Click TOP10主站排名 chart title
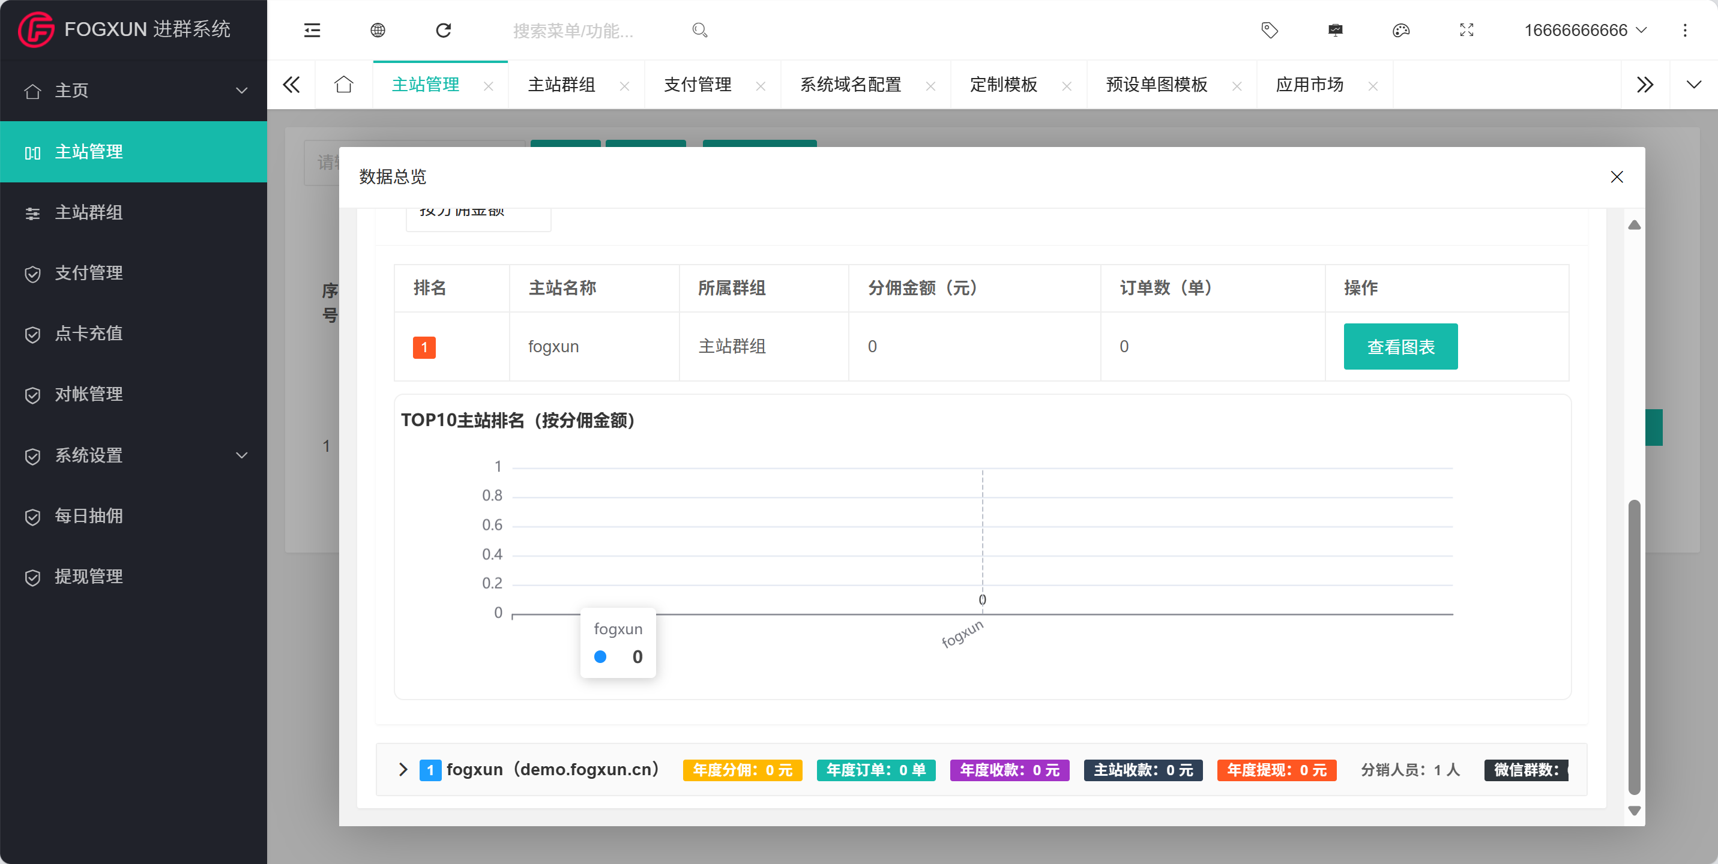This screenshot has width=1718, height=864. [x=518, y=420]
